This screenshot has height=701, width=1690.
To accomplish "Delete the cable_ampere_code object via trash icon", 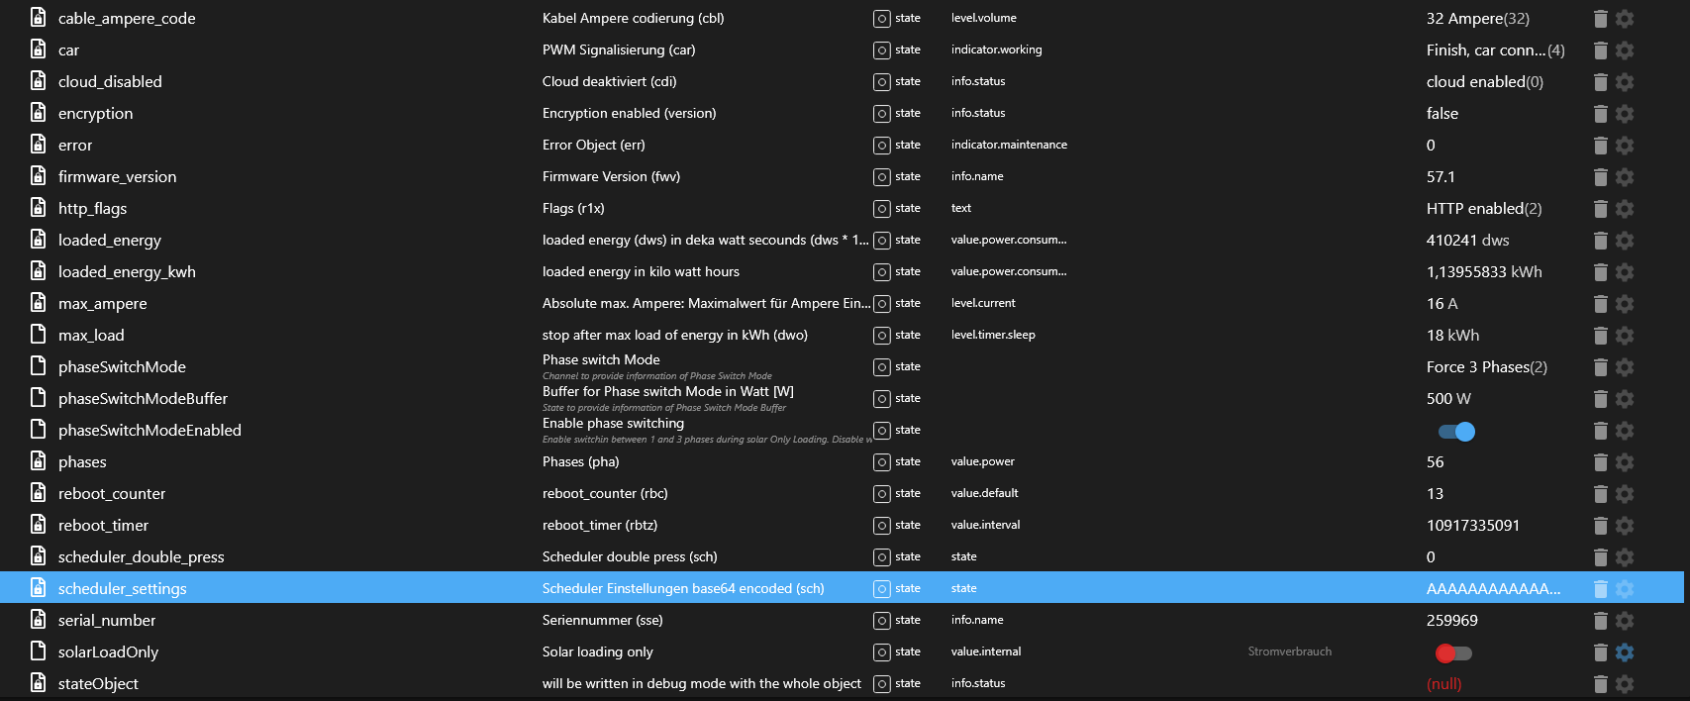I will [x=1600, y=19].
